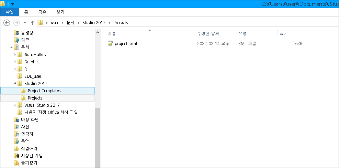Open the recent locations dropdown
This screenshot has height=168, width=339.
coord(25,23)
